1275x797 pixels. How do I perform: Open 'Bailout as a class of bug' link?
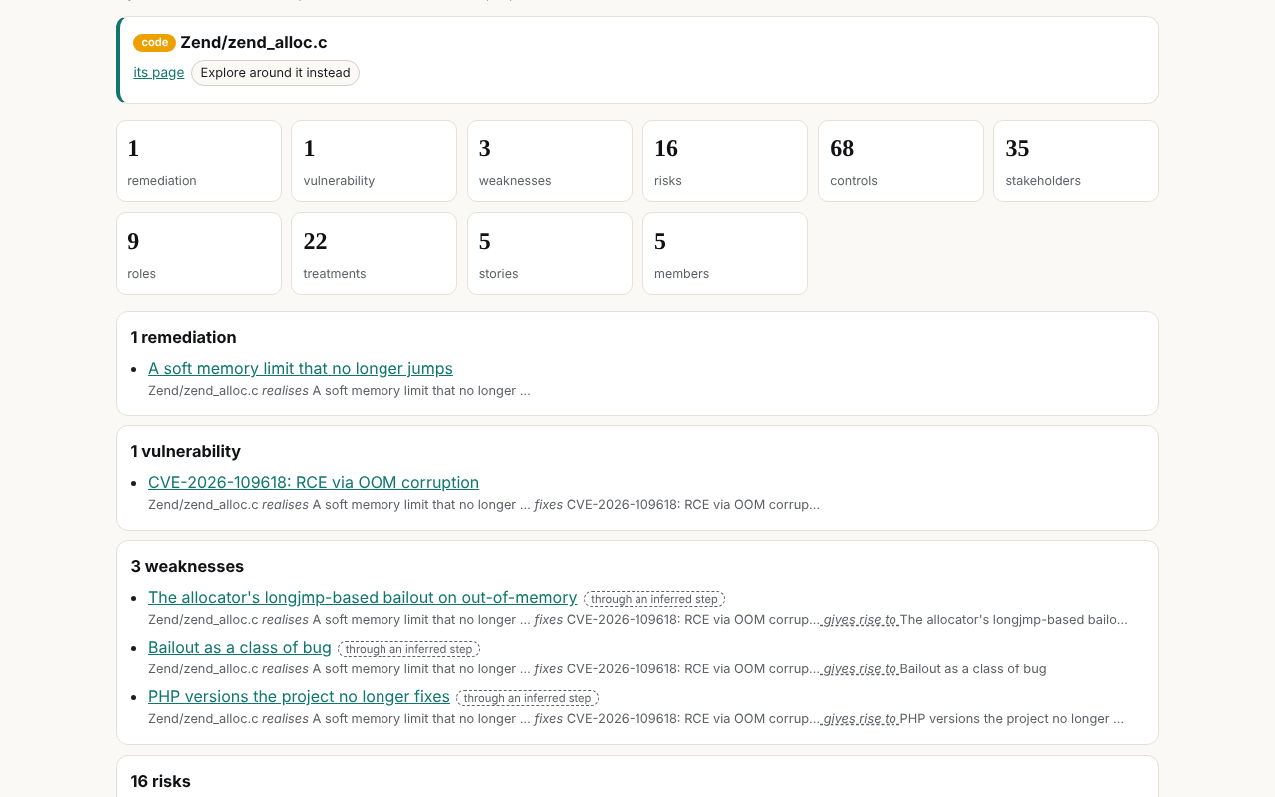pyautogui.click(x=240, y=647)
